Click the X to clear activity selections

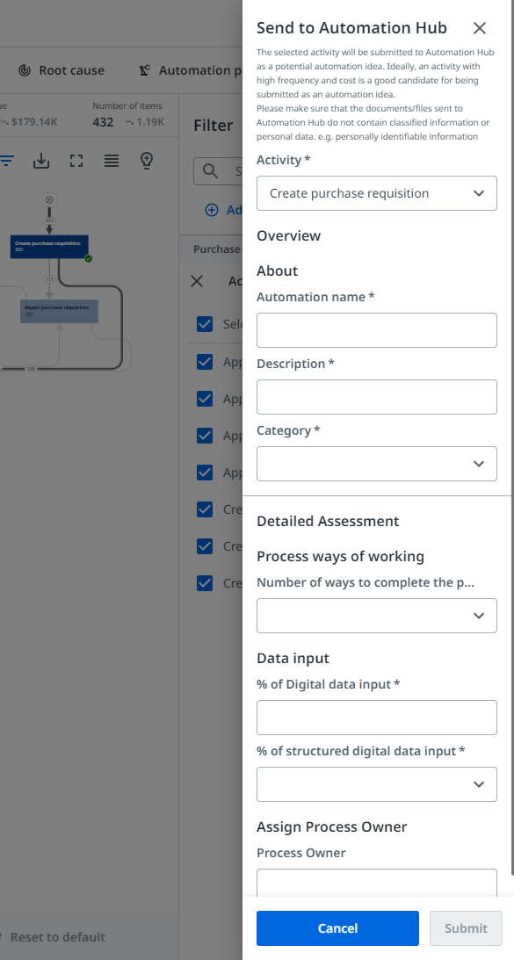coord(197,280)
